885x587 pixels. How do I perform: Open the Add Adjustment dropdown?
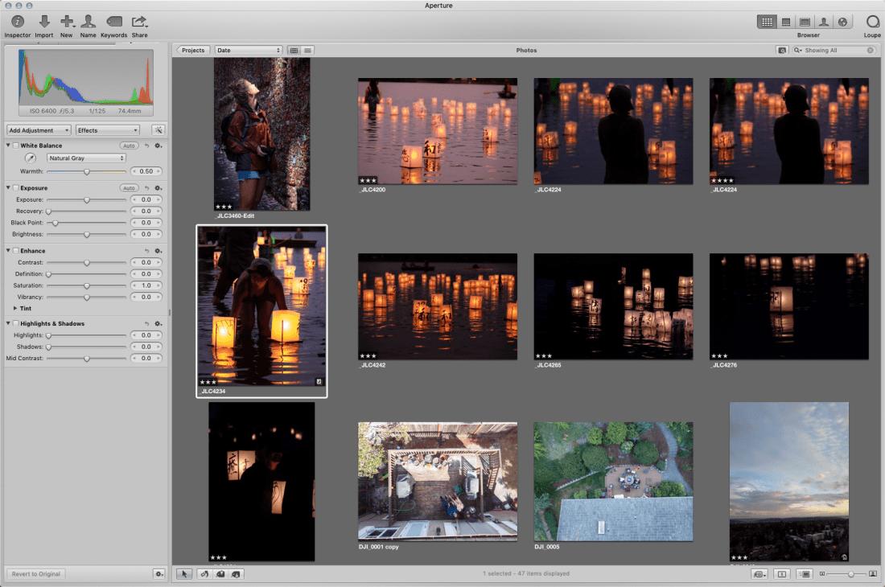[x=39, y=130]
